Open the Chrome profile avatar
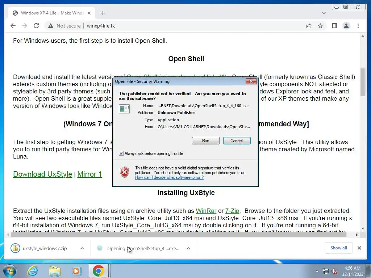The height and width of the screenshot is (278, 371). pos(346,26)
